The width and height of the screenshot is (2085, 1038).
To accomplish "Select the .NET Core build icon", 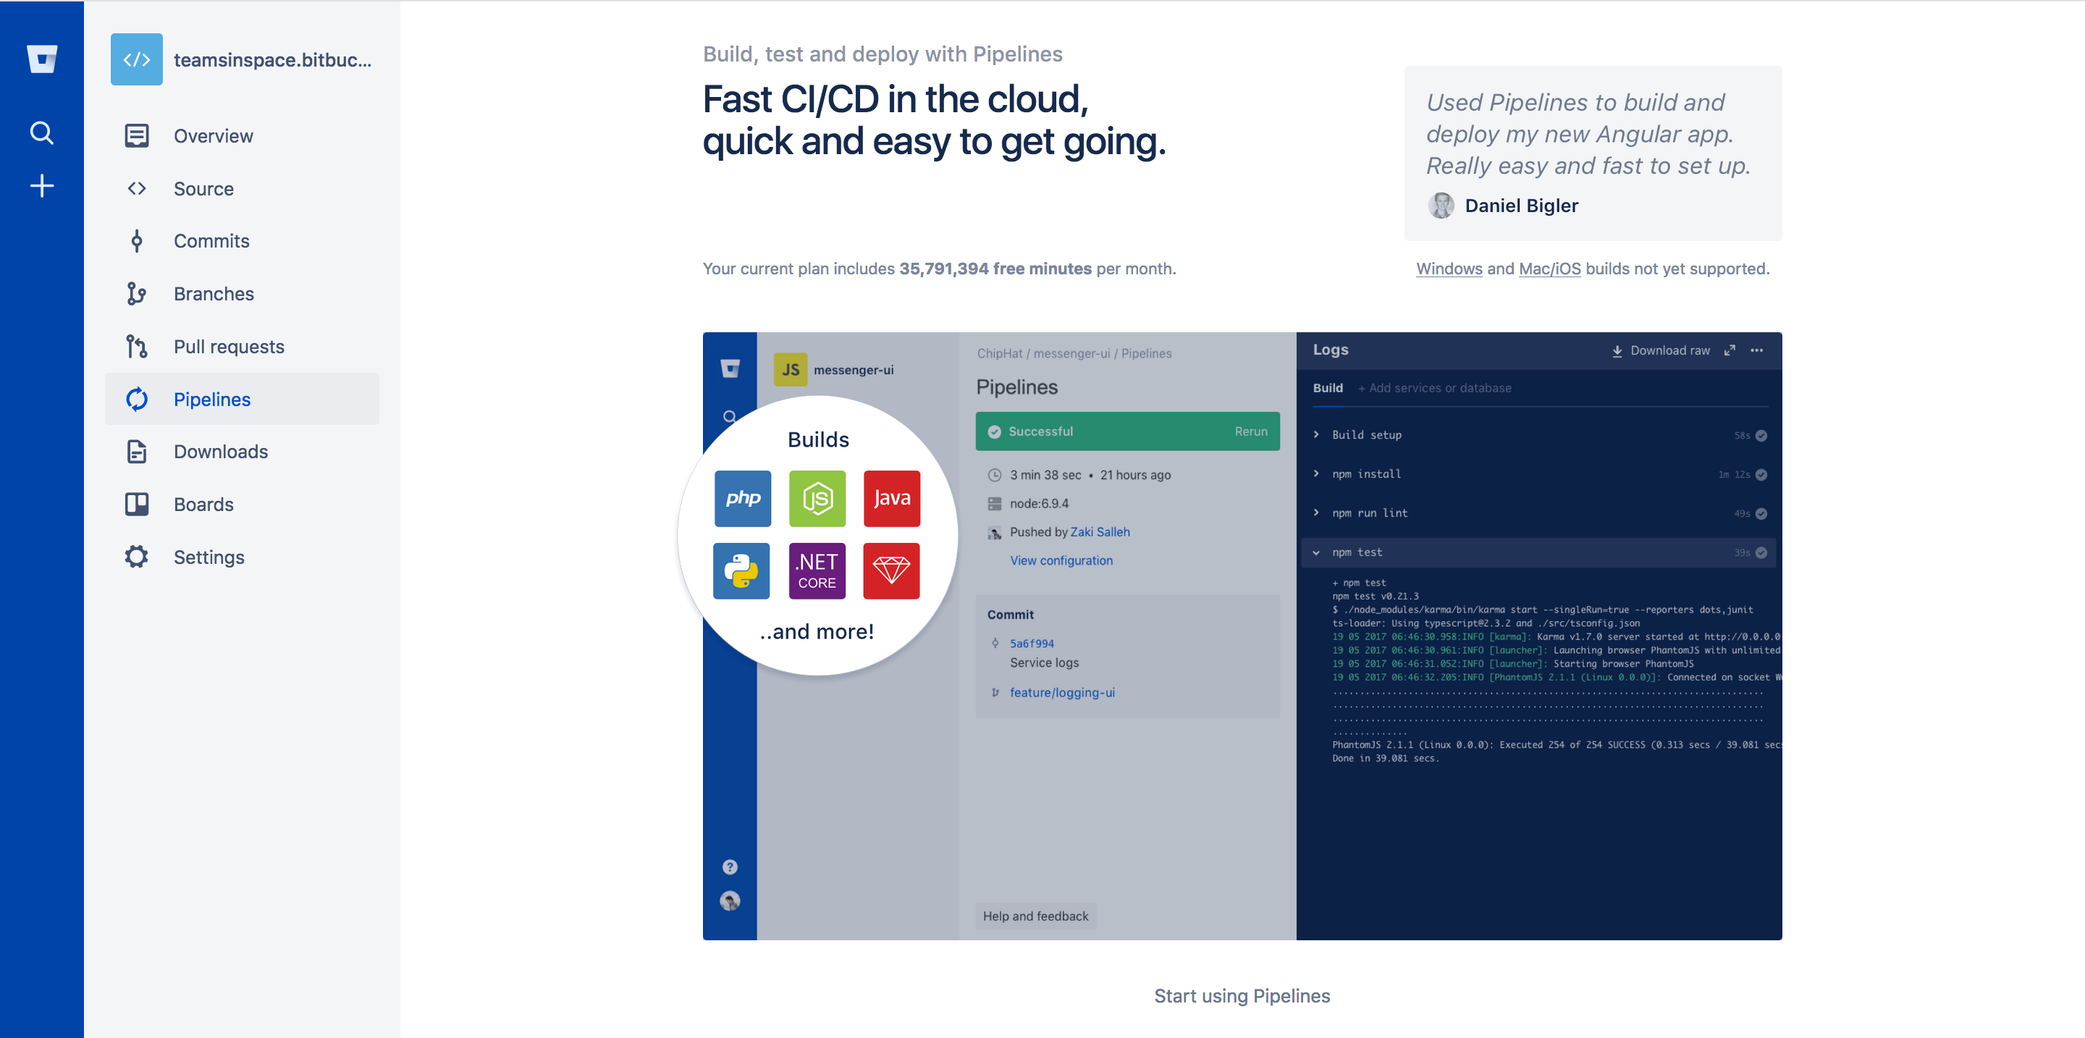I will 817,570.
